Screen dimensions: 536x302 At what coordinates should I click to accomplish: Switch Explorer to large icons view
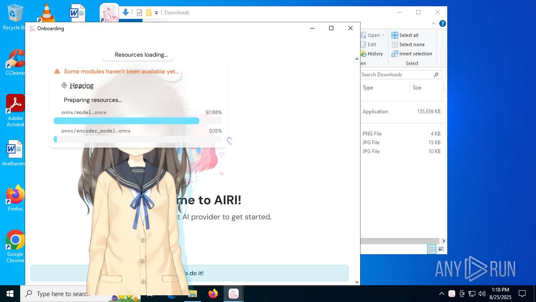(441, 249)
